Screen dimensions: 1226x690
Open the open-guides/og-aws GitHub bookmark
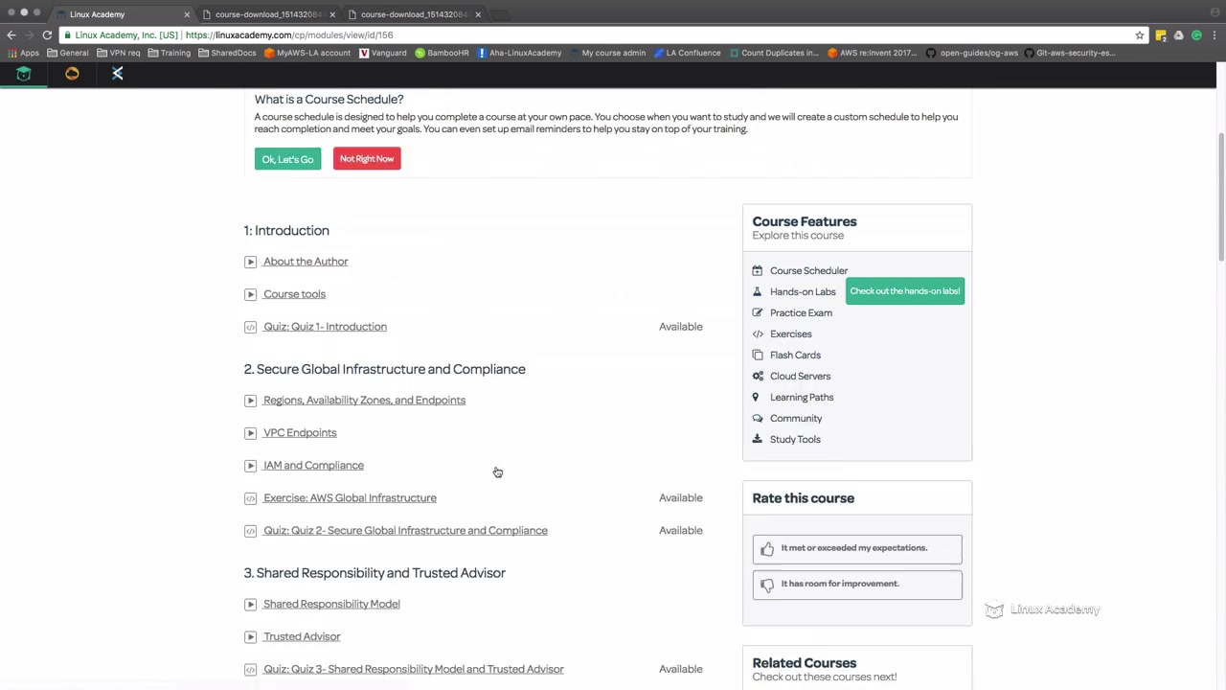[x=971, y=53]
